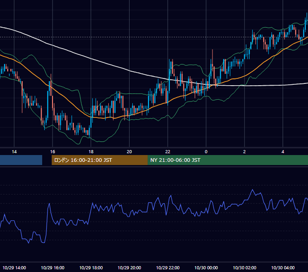The height and width of the screenshot is (272, 308).
Task: Click the hour label 14 on the upper chart axis
Action: tap(14, 152)
